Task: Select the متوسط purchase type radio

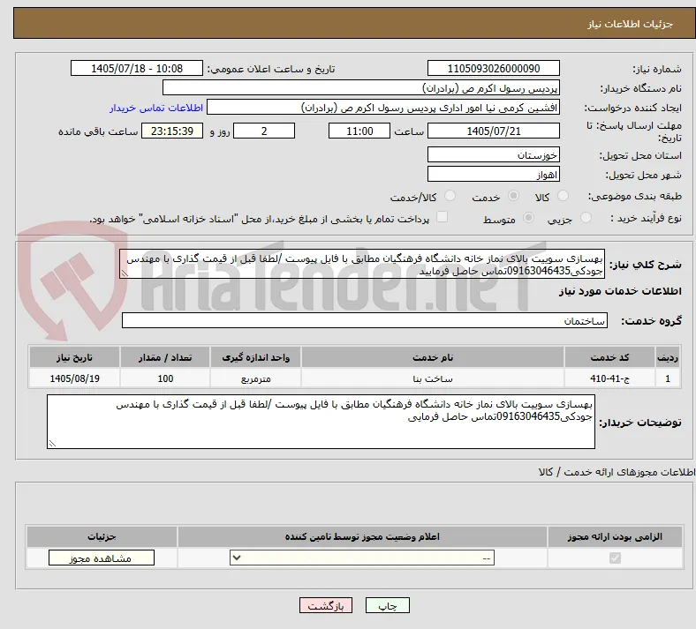Action: (529, 218)
